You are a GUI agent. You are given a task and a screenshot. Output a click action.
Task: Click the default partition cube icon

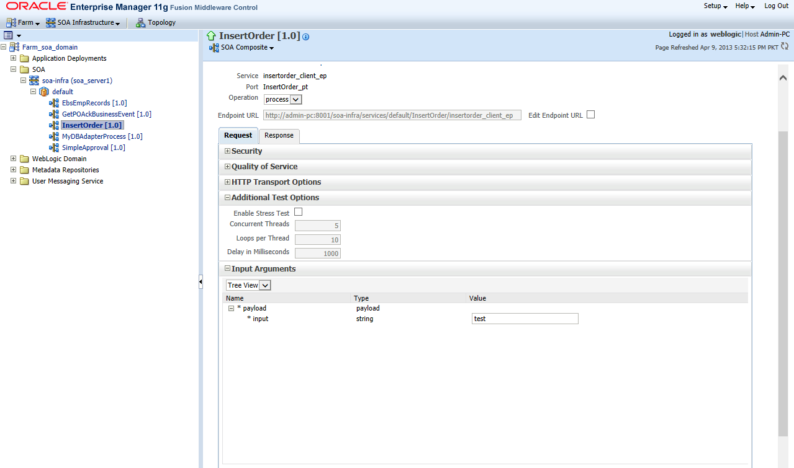point(43,91)
